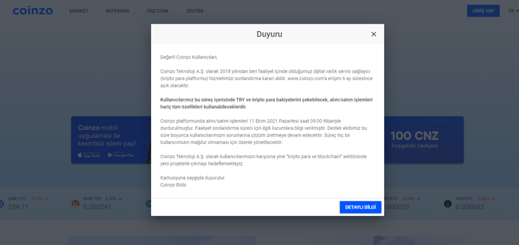Open the CNZ COIN menu item

157,11
